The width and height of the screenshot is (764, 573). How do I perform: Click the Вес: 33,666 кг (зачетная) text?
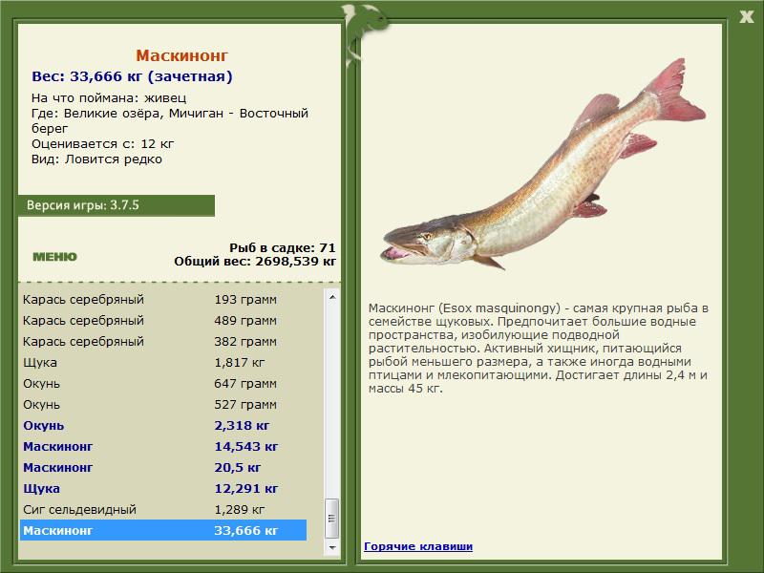pos(132,76)
